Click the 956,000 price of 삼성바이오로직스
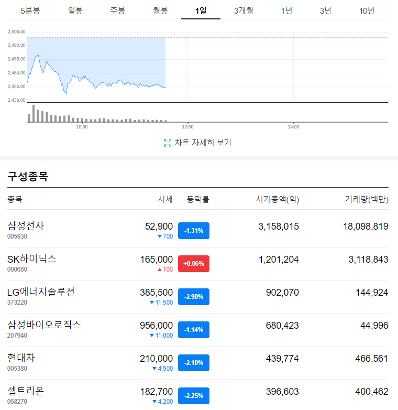Viewport: 398px width, 410px height. 156,326
